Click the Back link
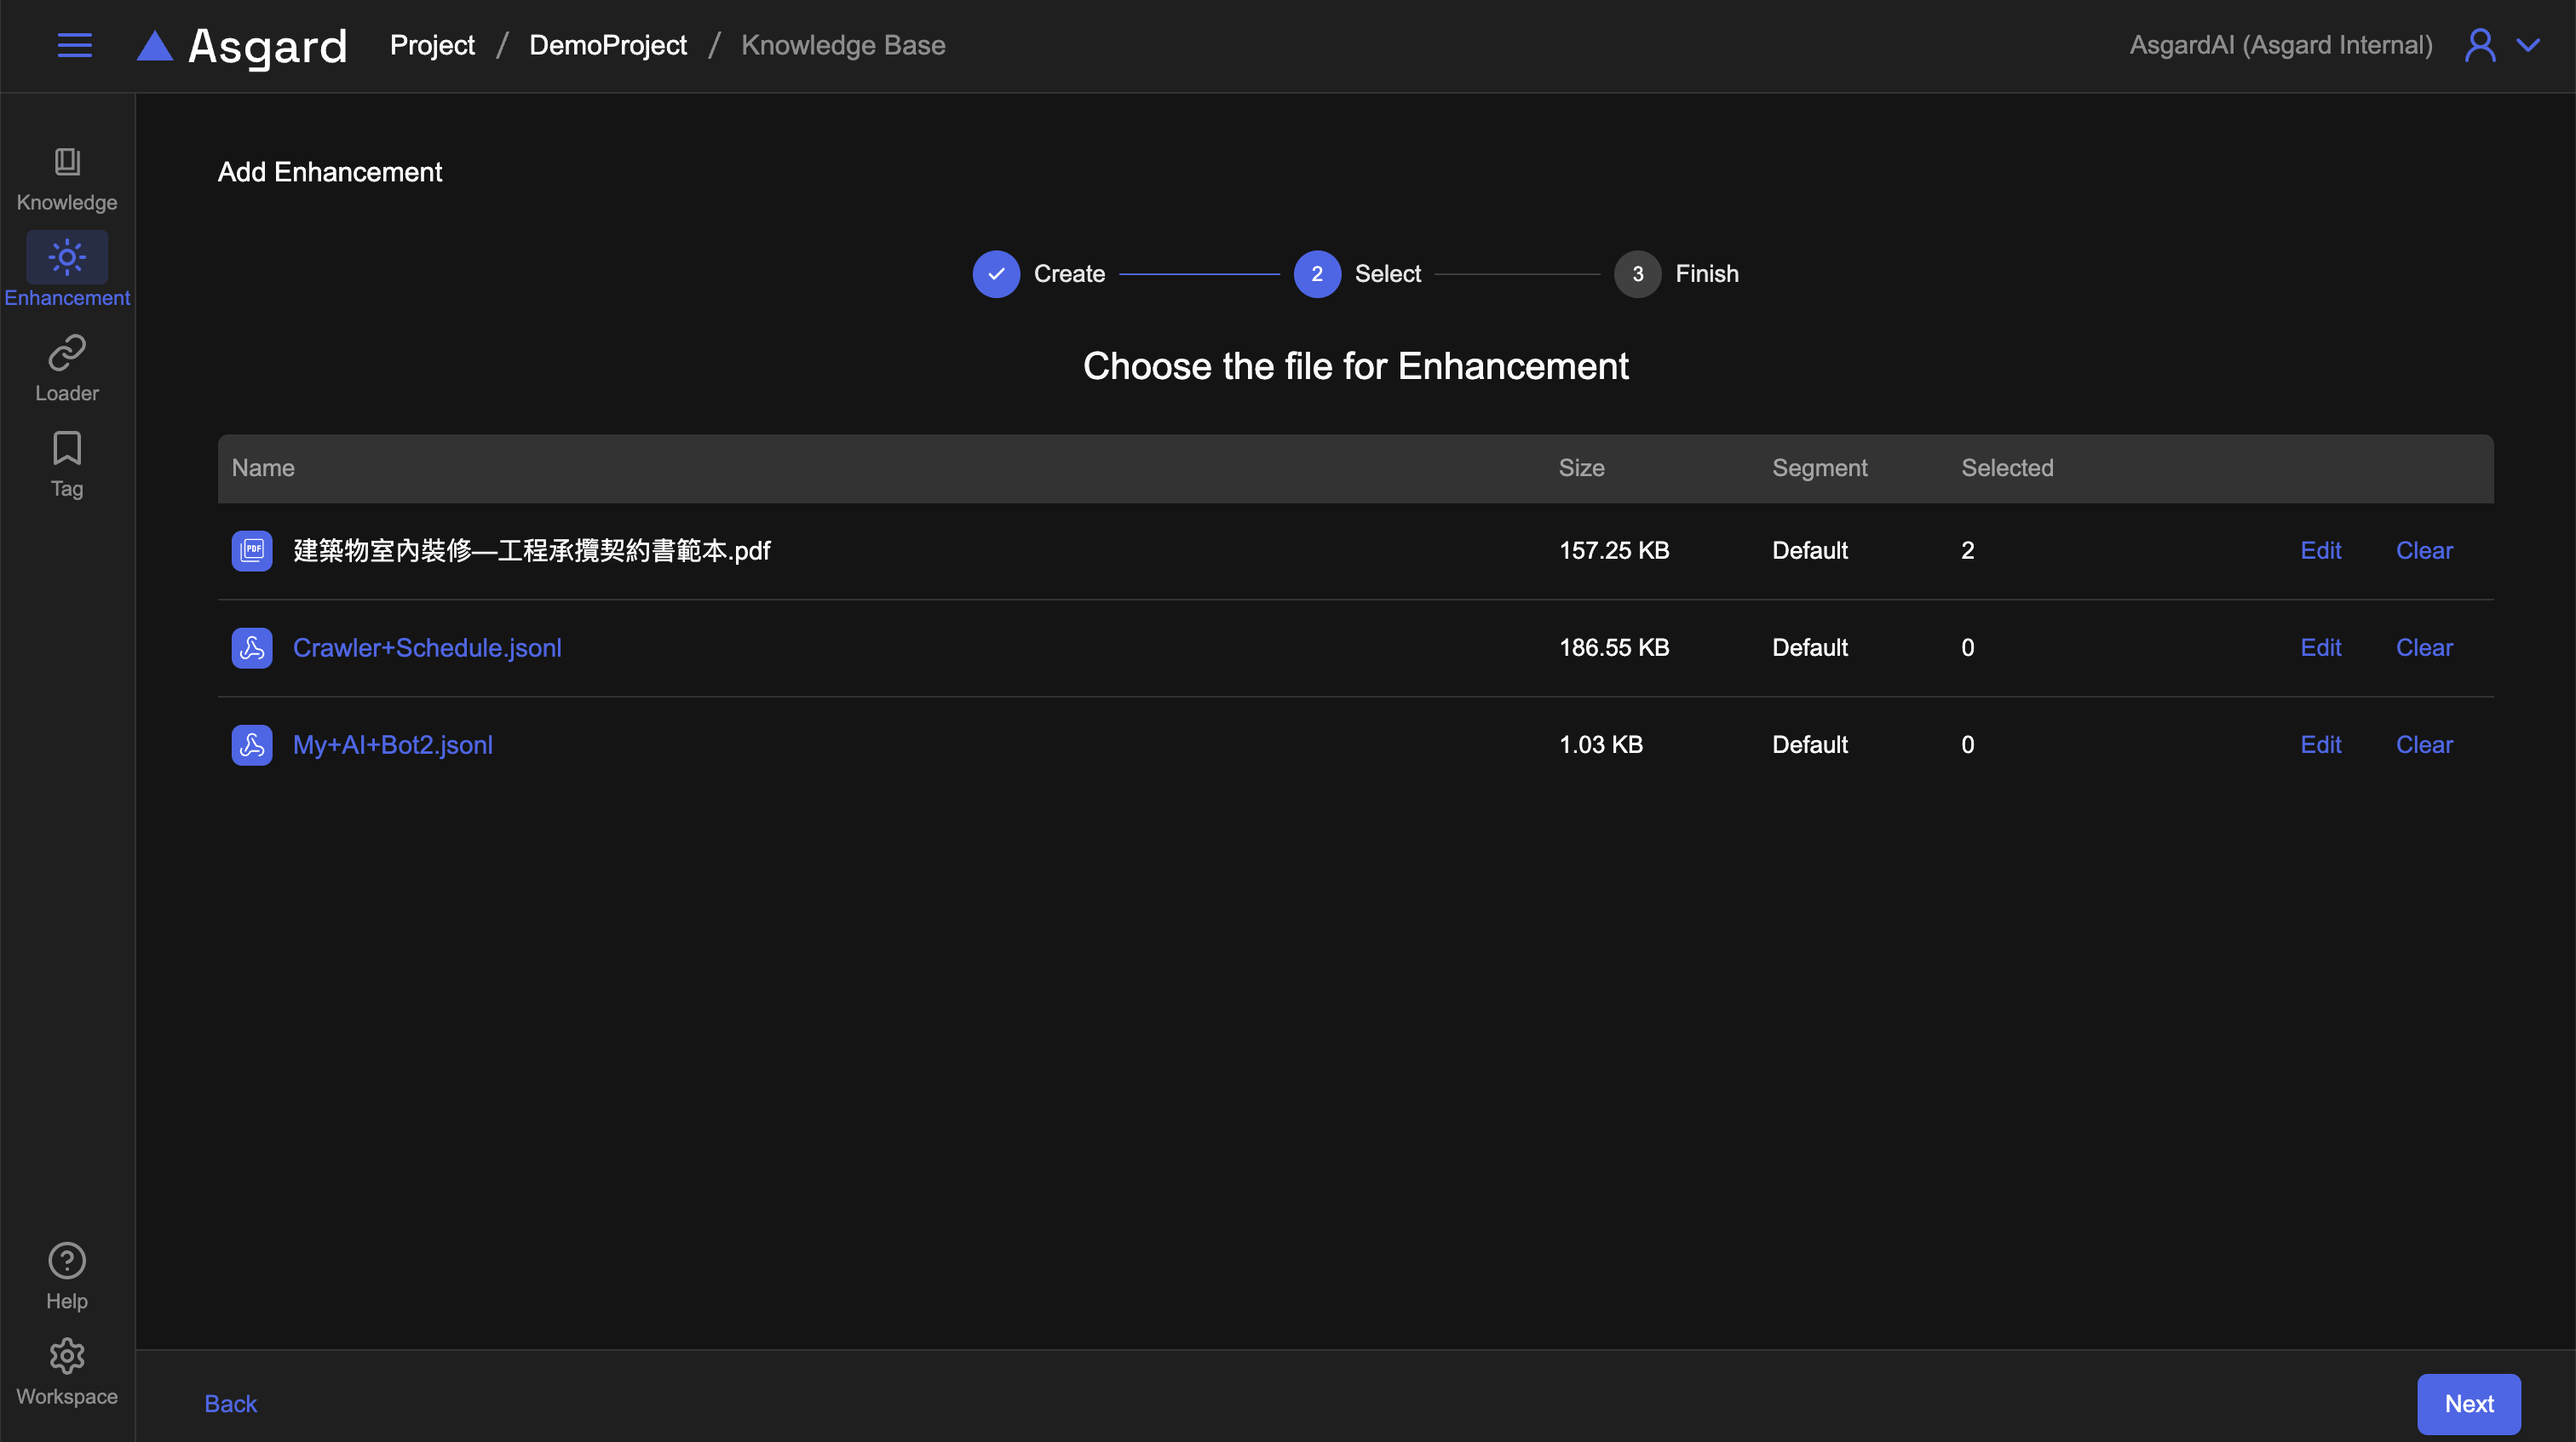Image resolution: width=2576 pixels, height=1442 pixels. click(x=230, y=1404)
